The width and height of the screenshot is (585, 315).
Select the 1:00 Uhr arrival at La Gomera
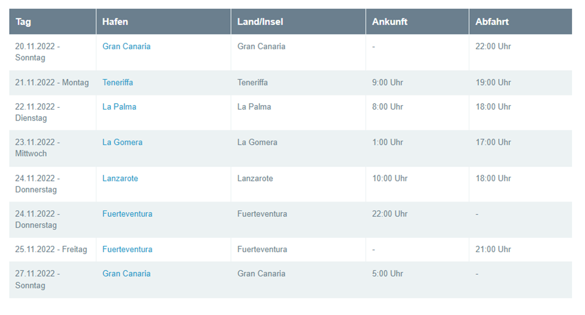[387, 143]
